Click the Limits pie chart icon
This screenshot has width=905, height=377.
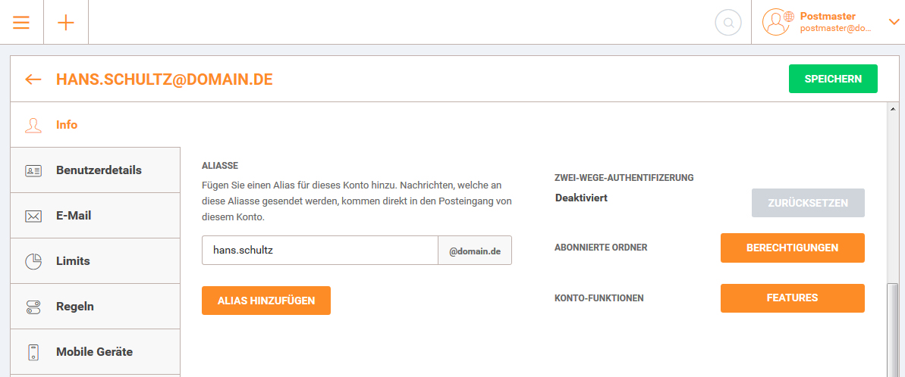click(33, 261)
